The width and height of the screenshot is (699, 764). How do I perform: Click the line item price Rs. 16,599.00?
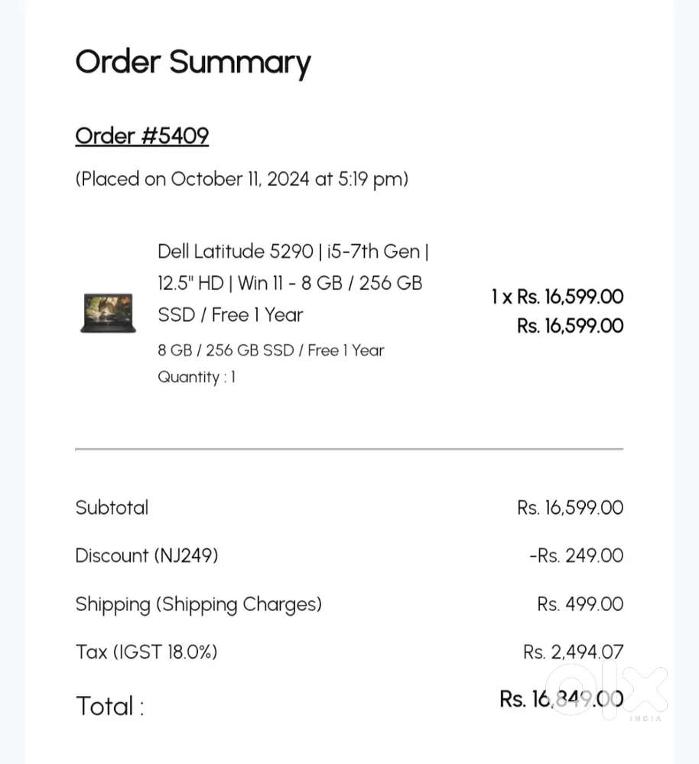pos(570,326)
